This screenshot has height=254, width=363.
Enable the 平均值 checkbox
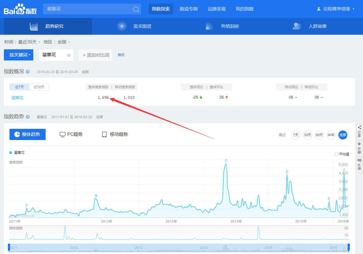point(337,154)
